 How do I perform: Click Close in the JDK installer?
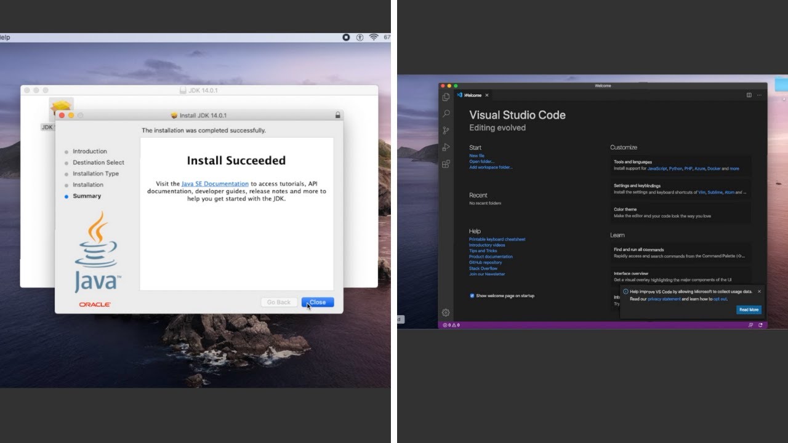click(x=318, y=302)
